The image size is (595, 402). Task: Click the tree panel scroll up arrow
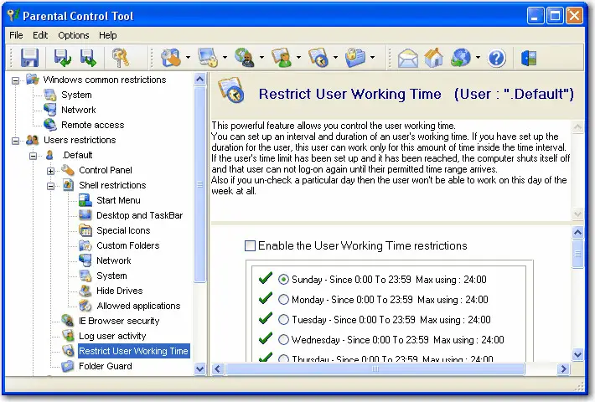click(x=199, y=80)
